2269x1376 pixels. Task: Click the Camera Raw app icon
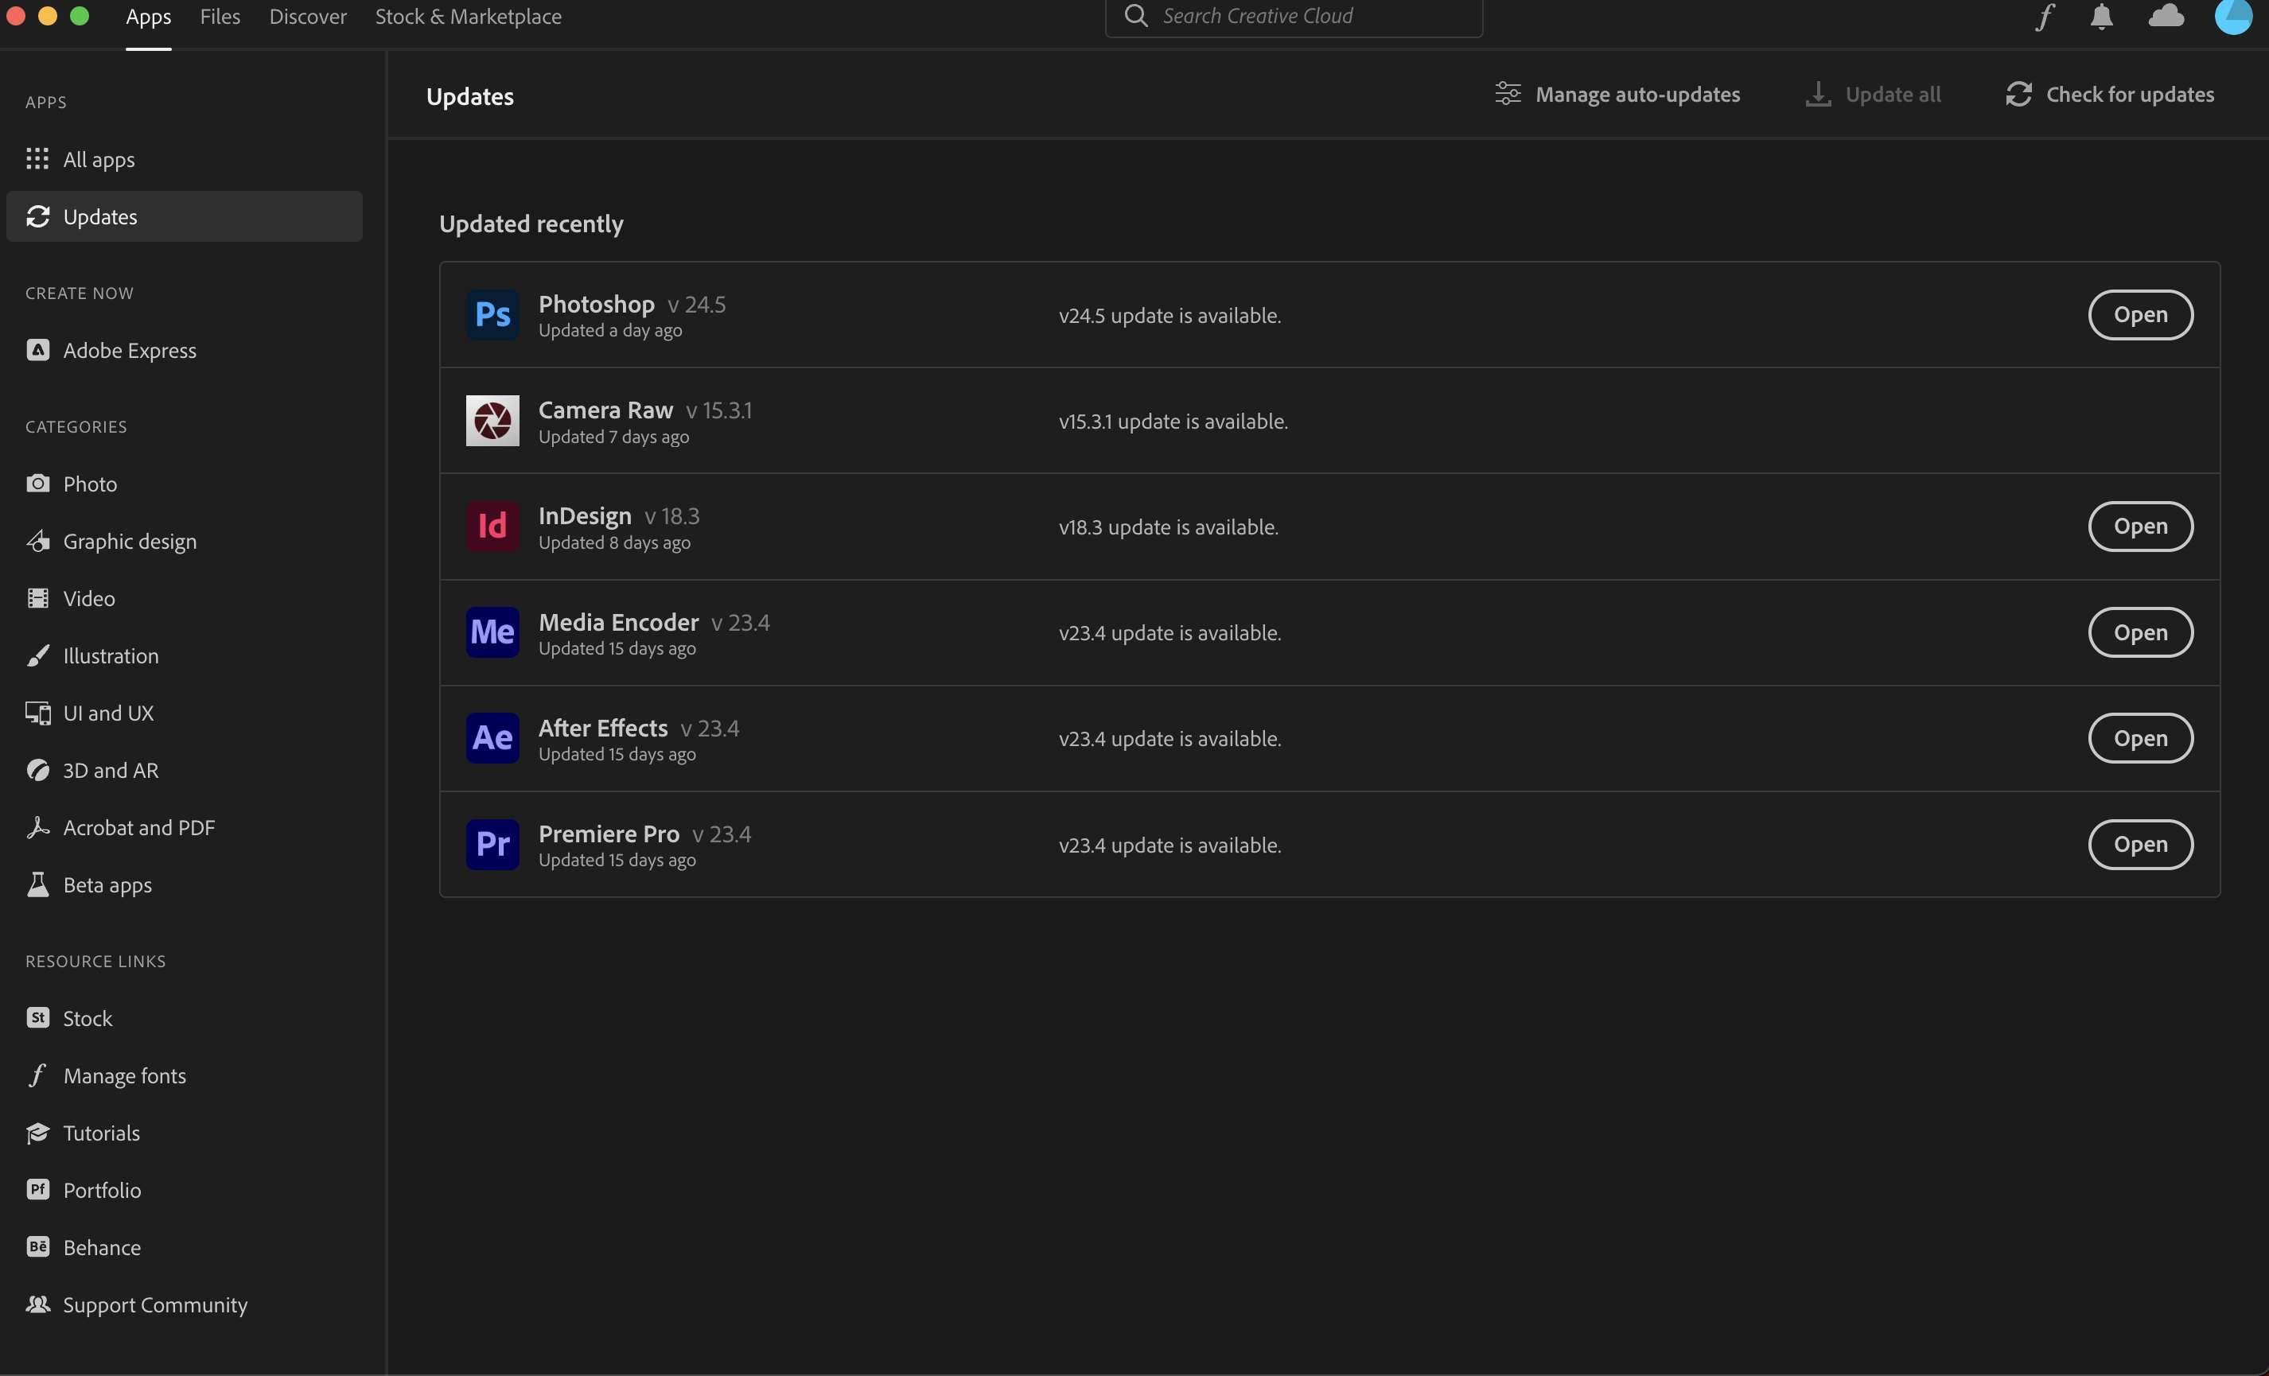(492, 421)
